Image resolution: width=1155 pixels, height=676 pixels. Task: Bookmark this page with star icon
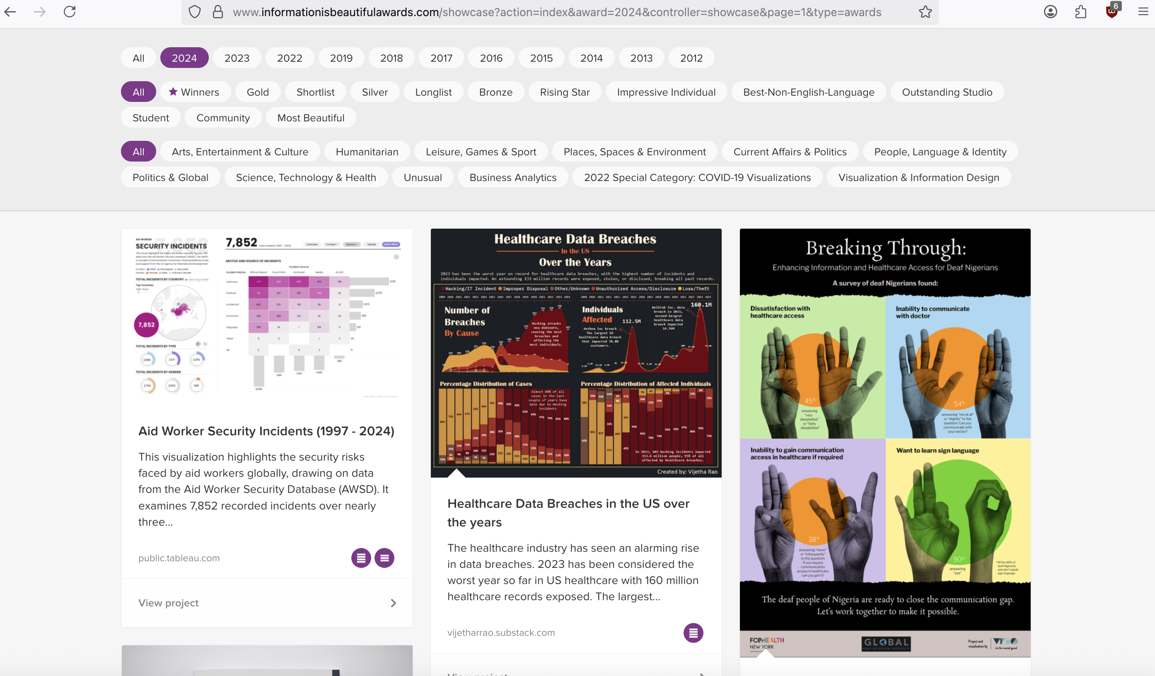pos(925,12)
